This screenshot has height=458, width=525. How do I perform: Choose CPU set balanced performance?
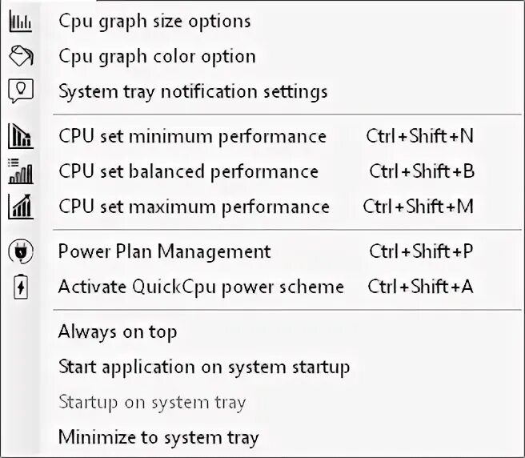[189, 172]
